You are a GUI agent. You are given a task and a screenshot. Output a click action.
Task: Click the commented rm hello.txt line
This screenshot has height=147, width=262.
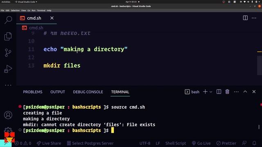pyautogui.click(x=67, y=33)
